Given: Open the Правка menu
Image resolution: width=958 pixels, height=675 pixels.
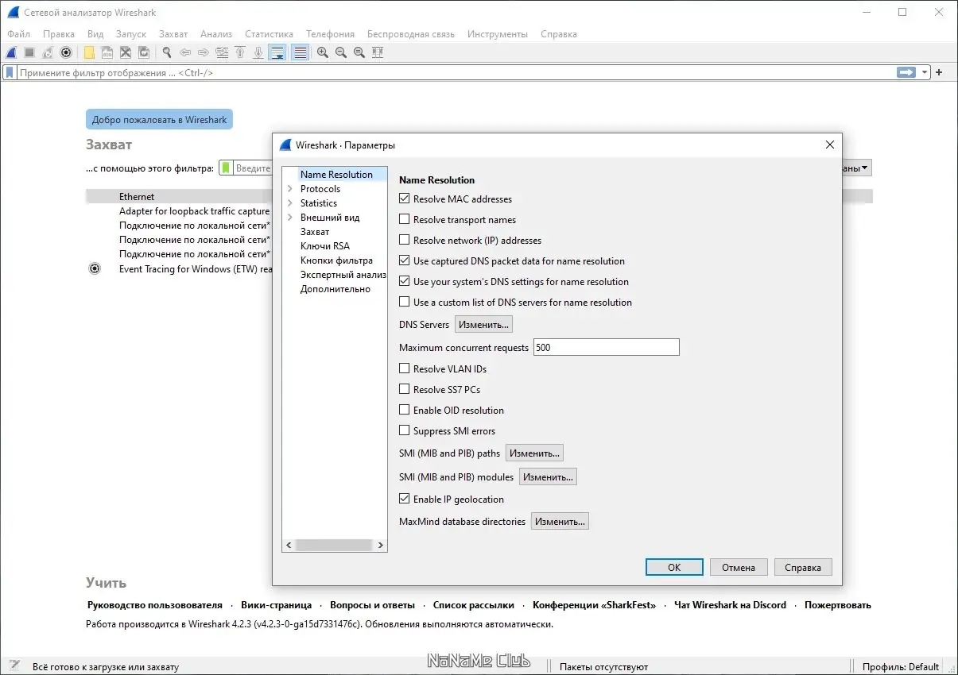Looking at the screenshot, I should point(59,34).
